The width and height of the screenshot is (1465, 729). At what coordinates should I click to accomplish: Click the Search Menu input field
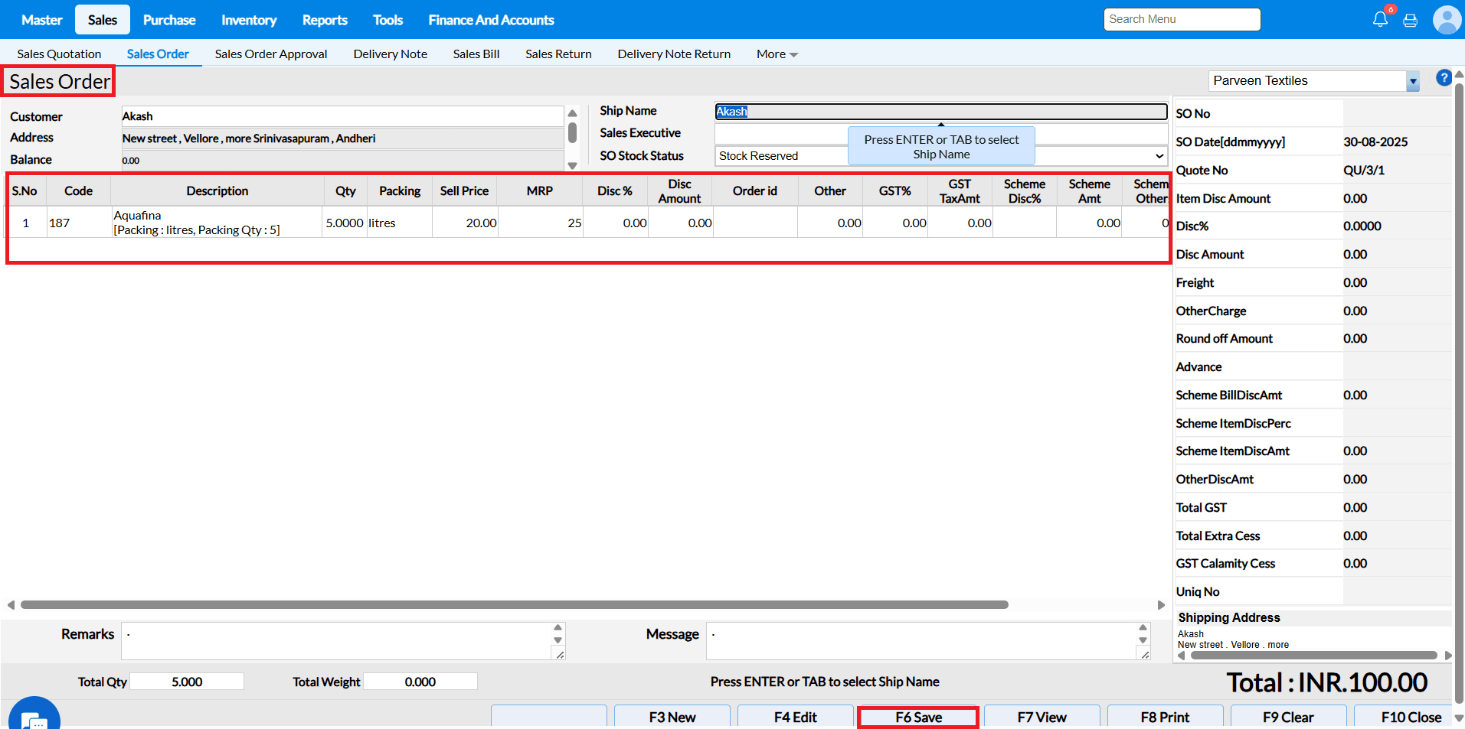[x=1181, y=20]
